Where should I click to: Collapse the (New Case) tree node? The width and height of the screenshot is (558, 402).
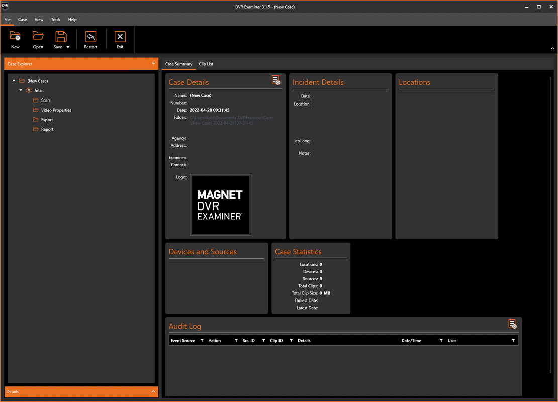(x=14, y=81)
